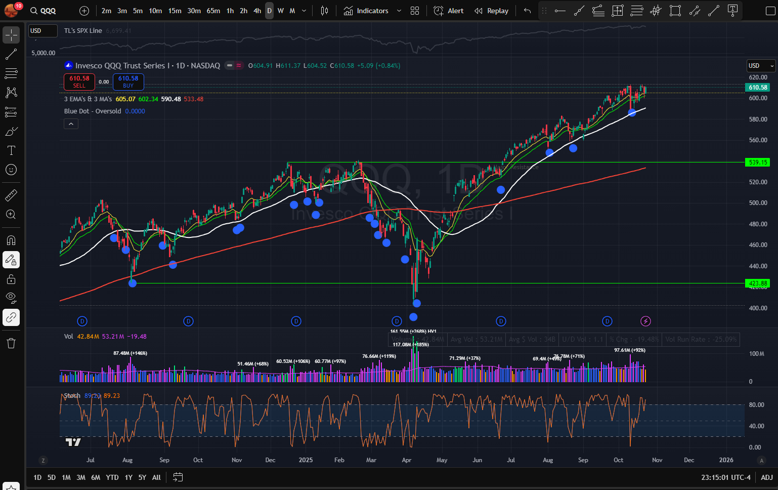778x490 pixels.
Task: Open the timezone 23:15:01 UTC-4 menu
Action: pos(726,477)
